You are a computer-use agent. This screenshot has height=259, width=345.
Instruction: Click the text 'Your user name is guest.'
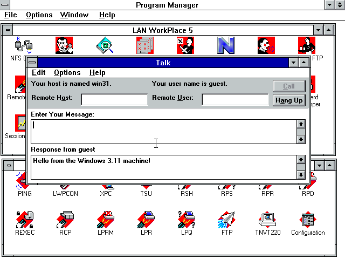[189, 84]
